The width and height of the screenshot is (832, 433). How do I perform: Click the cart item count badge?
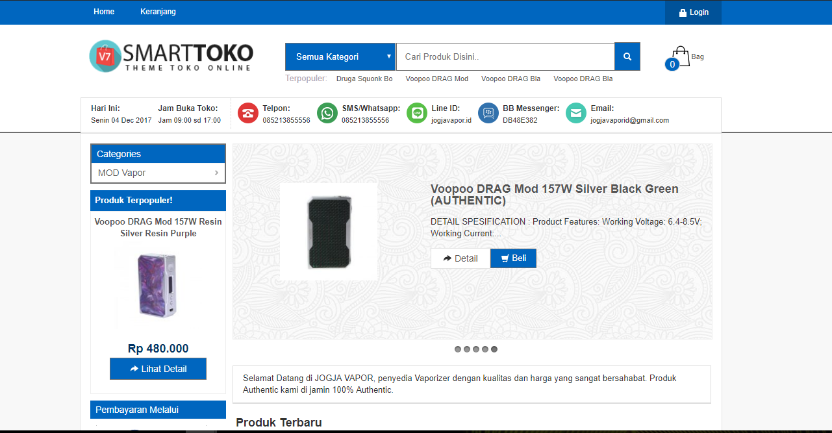(x=672, y=64)
